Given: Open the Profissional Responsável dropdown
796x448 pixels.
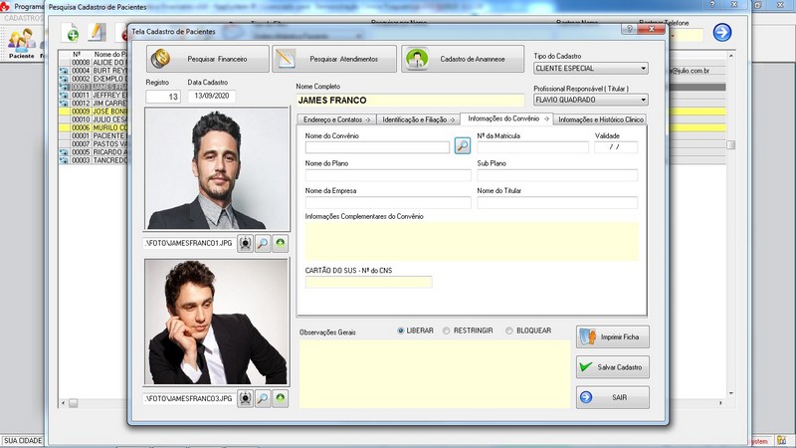Looking at the screenshot, I should (643, 100).
